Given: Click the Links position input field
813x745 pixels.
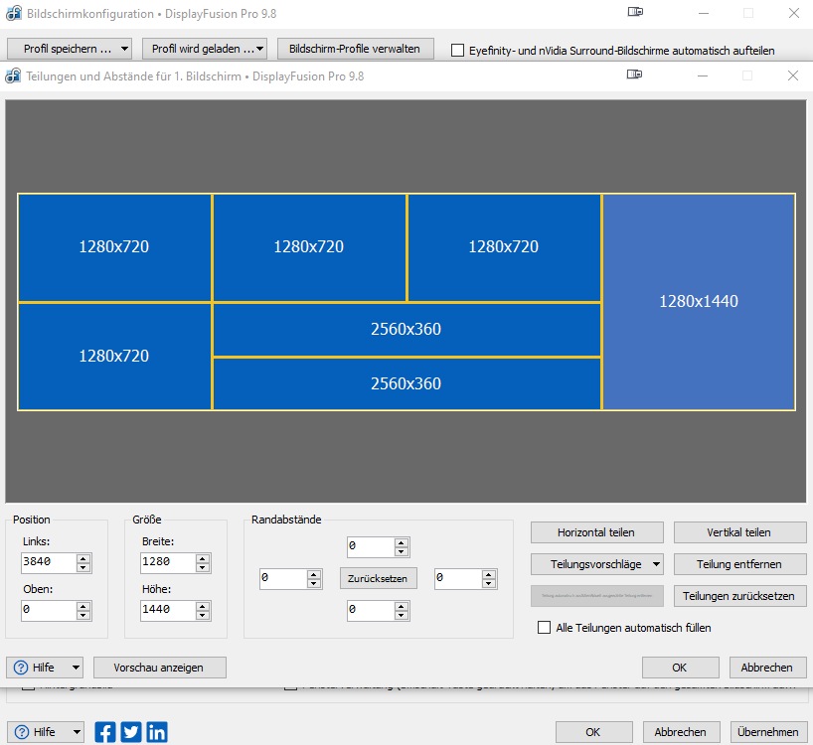Looking at the screenshot, I should [49, 562].
